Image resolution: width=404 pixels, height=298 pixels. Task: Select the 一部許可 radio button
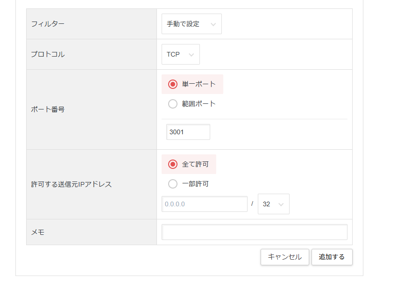point(173,184)
